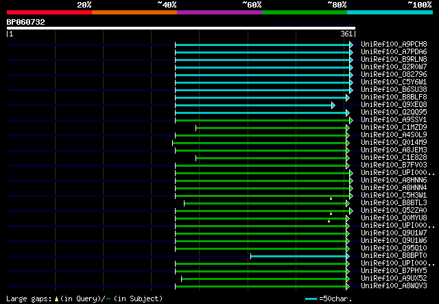Select the UniRef100_B8BPT0 label
439x304 pixels.
[x=394, y=255]
